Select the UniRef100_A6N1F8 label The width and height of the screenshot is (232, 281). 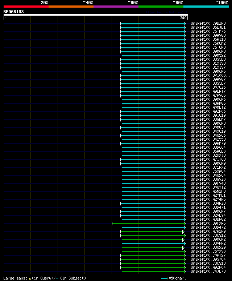click(208, 192)
